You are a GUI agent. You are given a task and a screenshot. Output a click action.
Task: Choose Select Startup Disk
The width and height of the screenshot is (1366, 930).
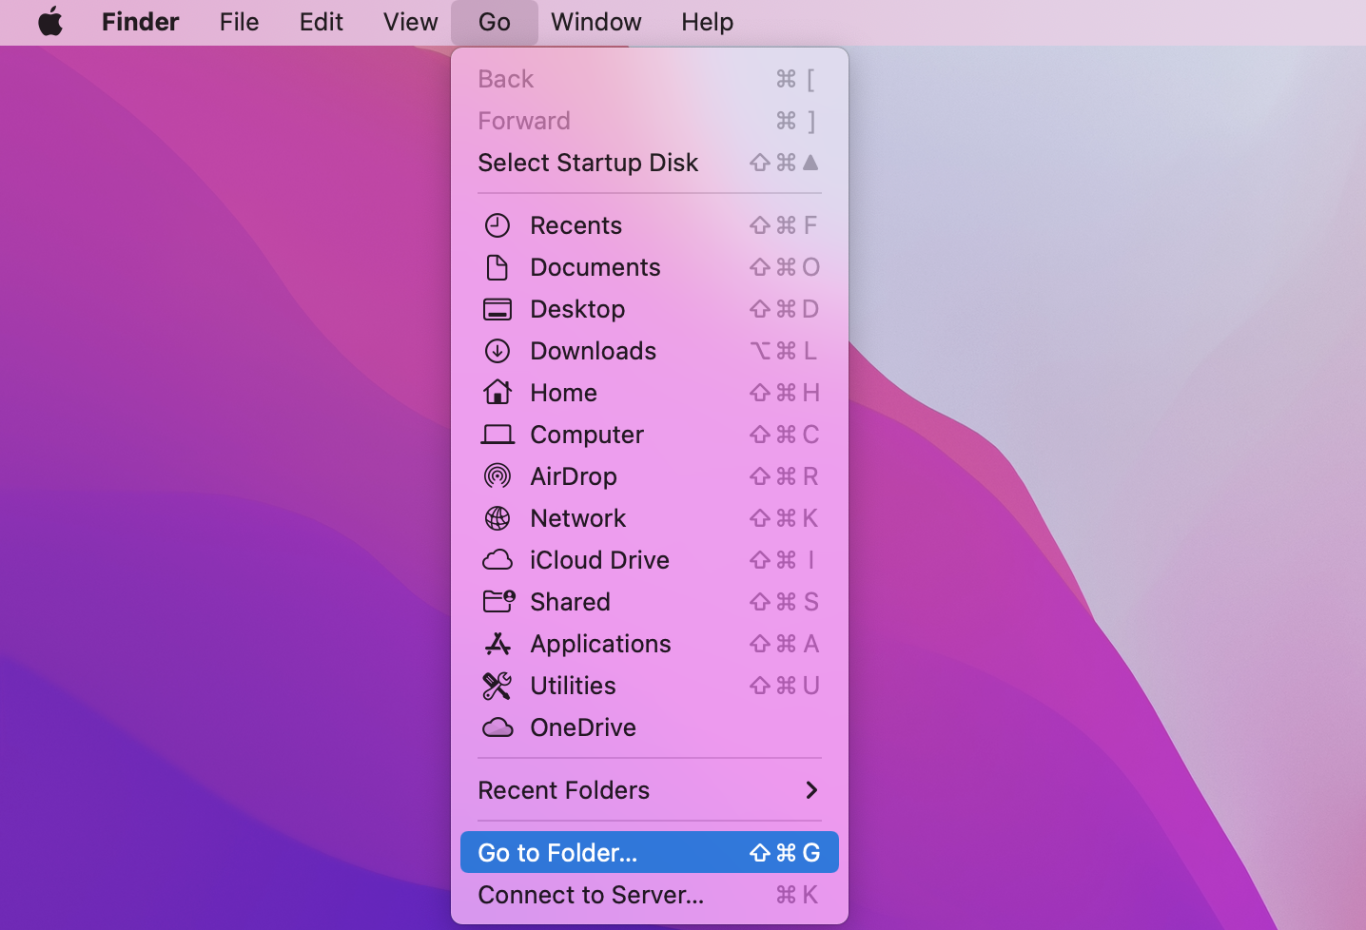pos(588,163)
